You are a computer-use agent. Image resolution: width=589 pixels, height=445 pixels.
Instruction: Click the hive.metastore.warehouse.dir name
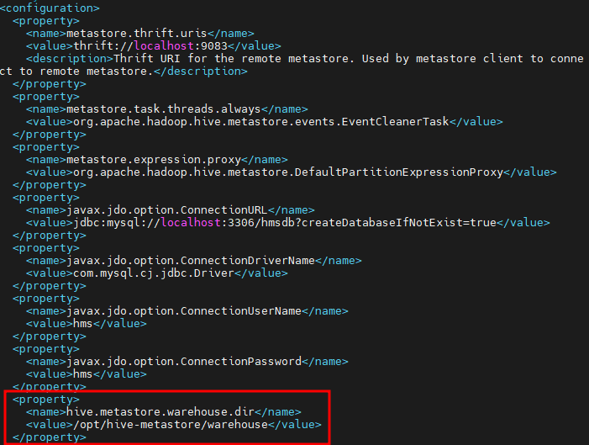(x=160, y=412)
